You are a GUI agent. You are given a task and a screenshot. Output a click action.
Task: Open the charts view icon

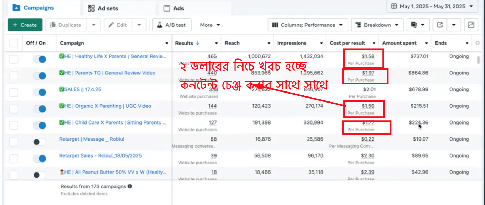click(x=471, y=25)
